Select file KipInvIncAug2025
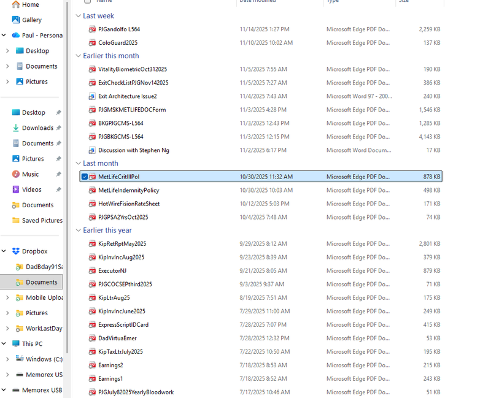The height and width of the screenshot is (398, 491). coord(121,257)
